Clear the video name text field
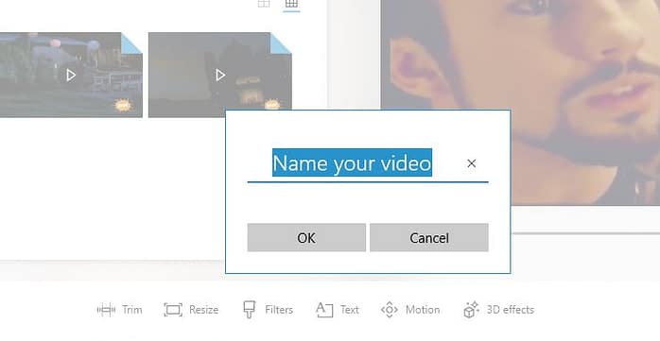The image size is (660, 341). coord(472,163)
